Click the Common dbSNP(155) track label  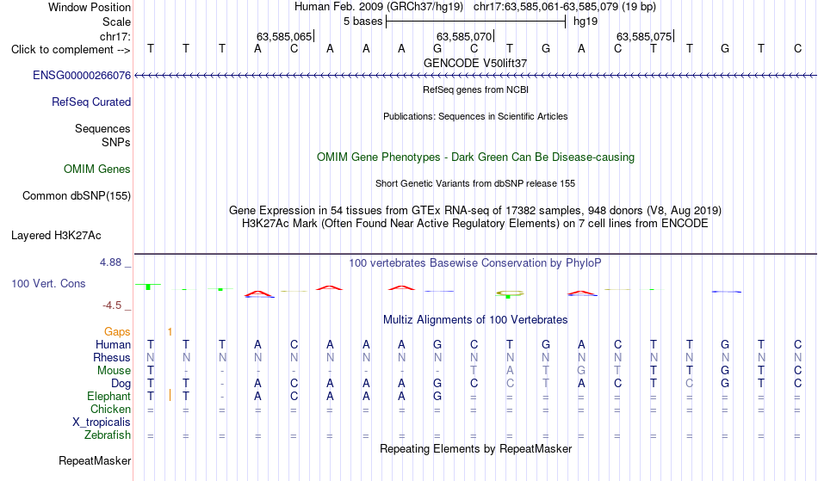click(x=76, y=196)
